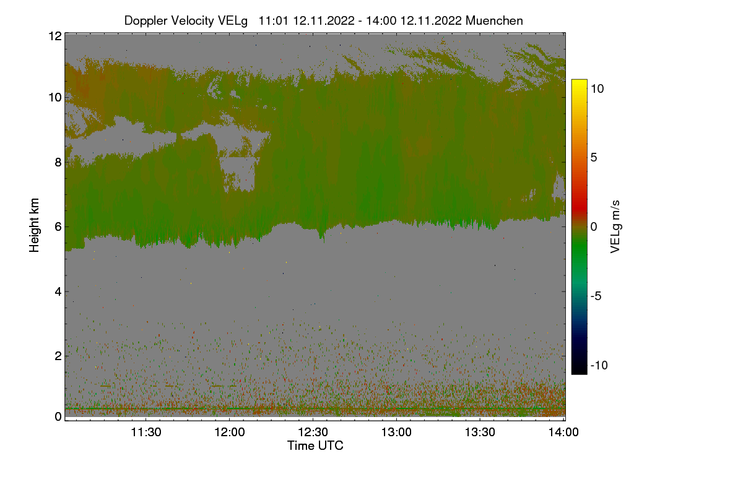
Task: Click the '13:30' time tick label
Action: pos(480,433)
